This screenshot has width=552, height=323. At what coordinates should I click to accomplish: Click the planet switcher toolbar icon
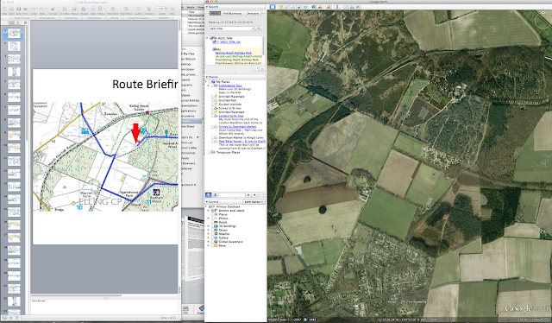point(329,7)
